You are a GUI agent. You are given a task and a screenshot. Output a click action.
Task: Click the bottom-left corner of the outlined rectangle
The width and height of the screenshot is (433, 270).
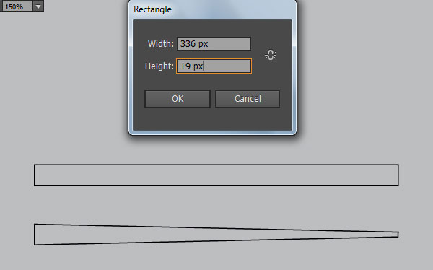[35, 185]
